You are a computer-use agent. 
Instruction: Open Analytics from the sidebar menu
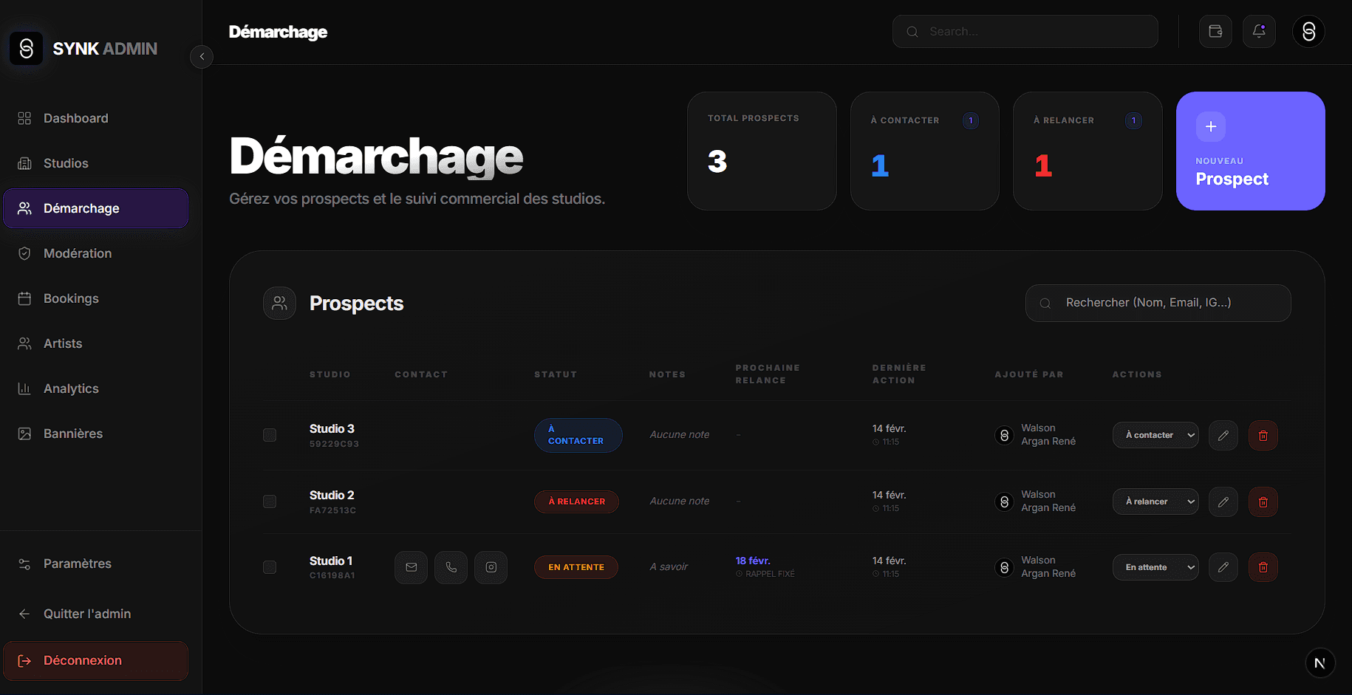coord(71,388)
